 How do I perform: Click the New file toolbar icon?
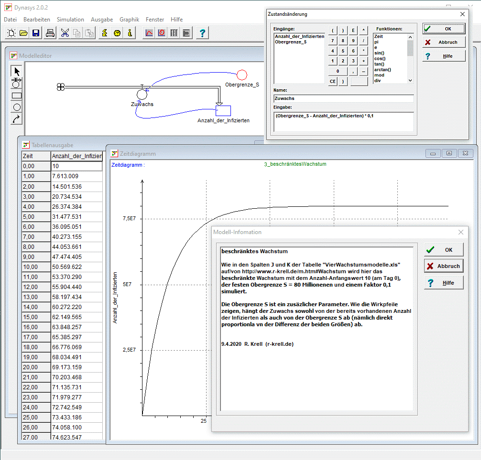11,33
